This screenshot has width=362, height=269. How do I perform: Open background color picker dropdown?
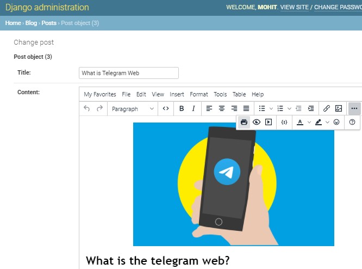coord(327,122)
